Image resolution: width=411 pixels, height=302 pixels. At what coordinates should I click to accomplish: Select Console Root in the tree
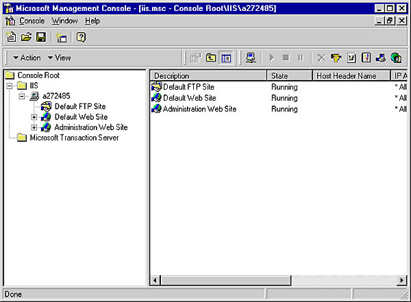click(38, 75)
